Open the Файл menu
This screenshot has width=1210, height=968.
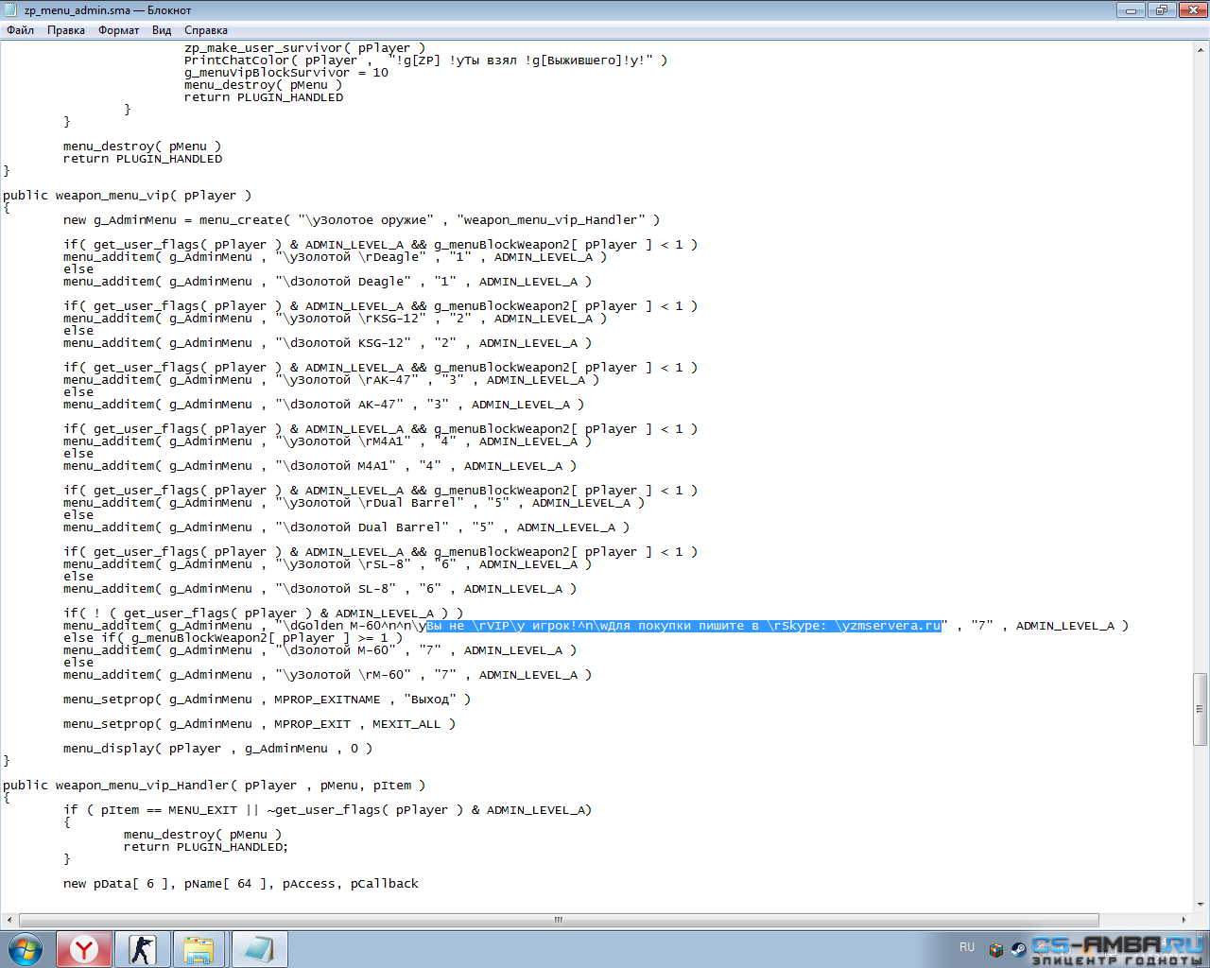pyautogui.click(x=20, y=30)
